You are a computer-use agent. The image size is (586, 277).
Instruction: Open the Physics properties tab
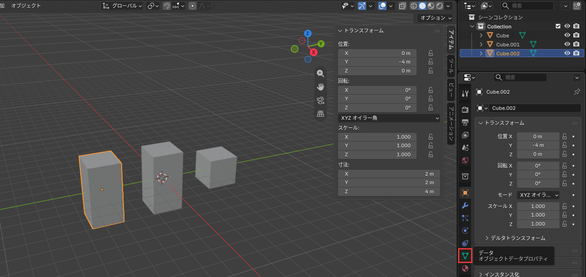coord(465,231)
